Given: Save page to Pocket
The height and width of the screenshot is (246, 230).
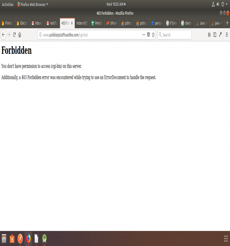Looking at the screenshot, I should click(148, 35).
